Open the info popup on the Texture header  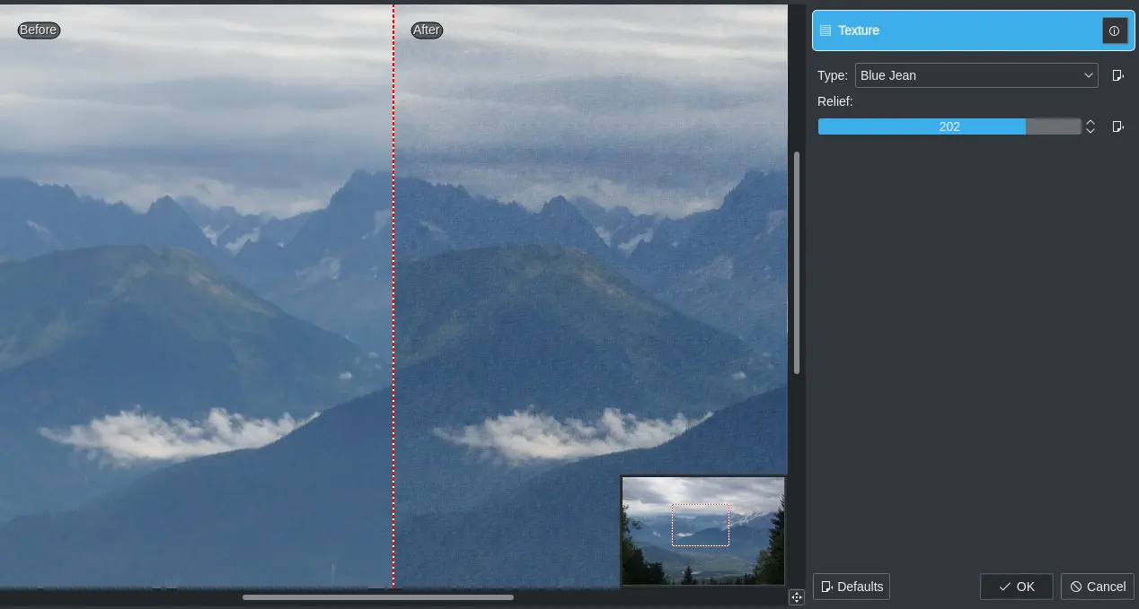click(x=1115, y=30)
